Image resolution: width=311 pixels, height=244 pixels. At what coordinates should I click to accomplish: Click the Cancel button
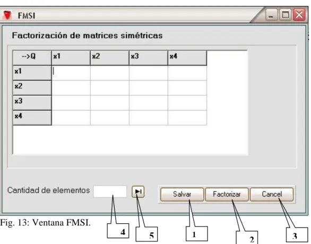[x=272, y=195]
